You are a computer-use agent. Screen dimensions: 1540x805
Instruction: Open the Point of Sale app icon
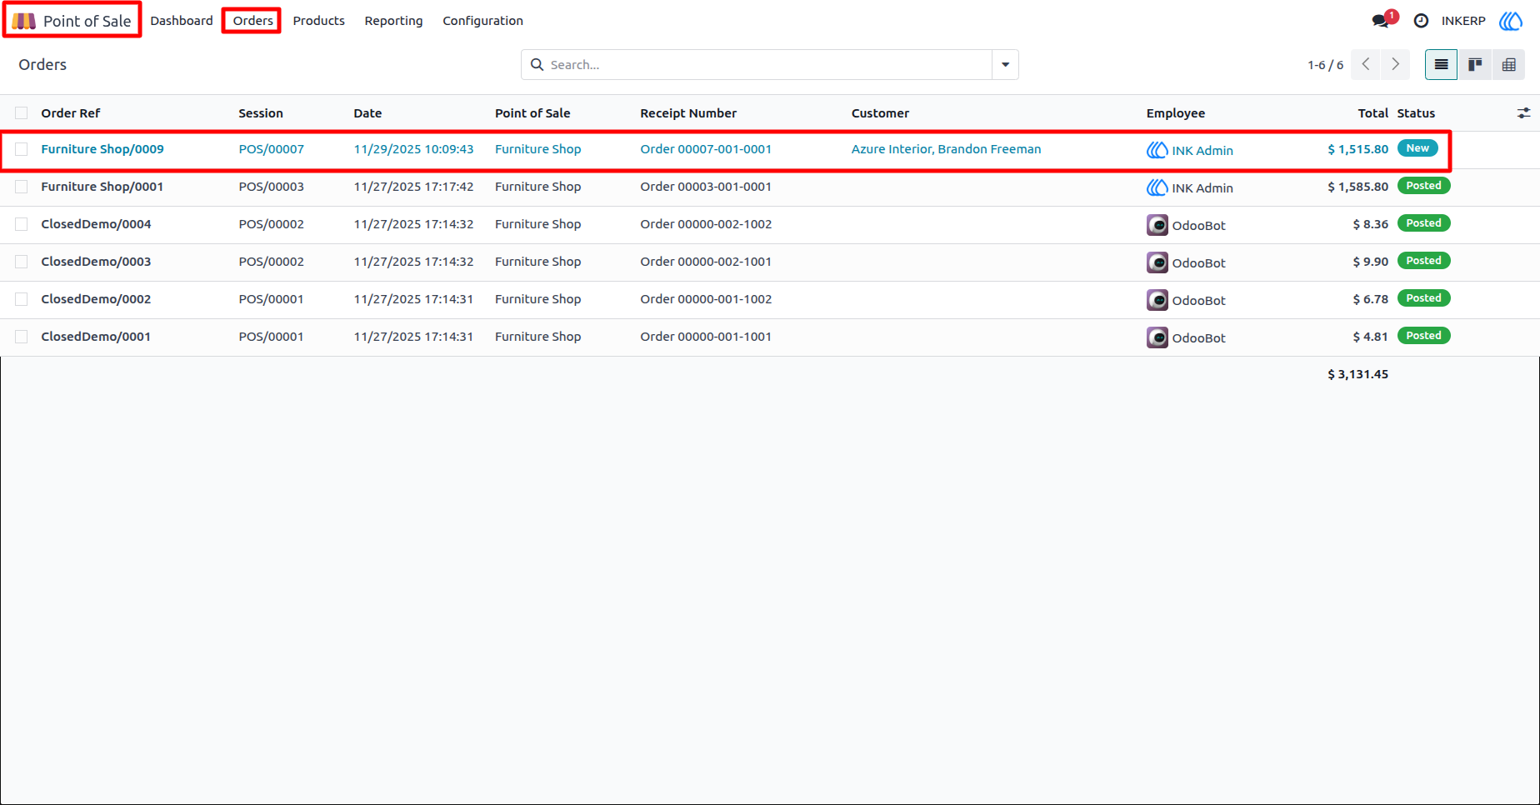pyautogui.click(x=23, y=21)
